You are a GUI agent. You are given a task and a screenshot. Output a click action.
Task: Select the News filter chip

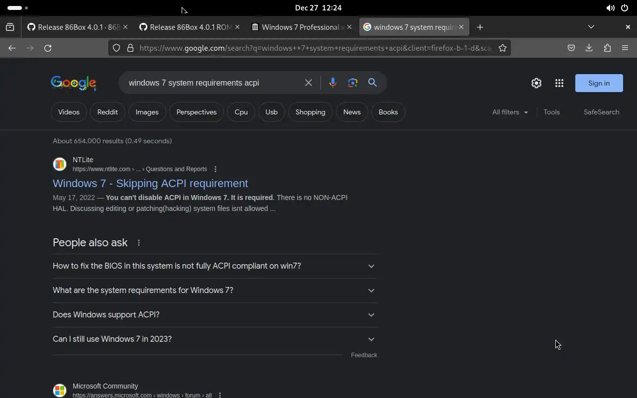point(352,112)
